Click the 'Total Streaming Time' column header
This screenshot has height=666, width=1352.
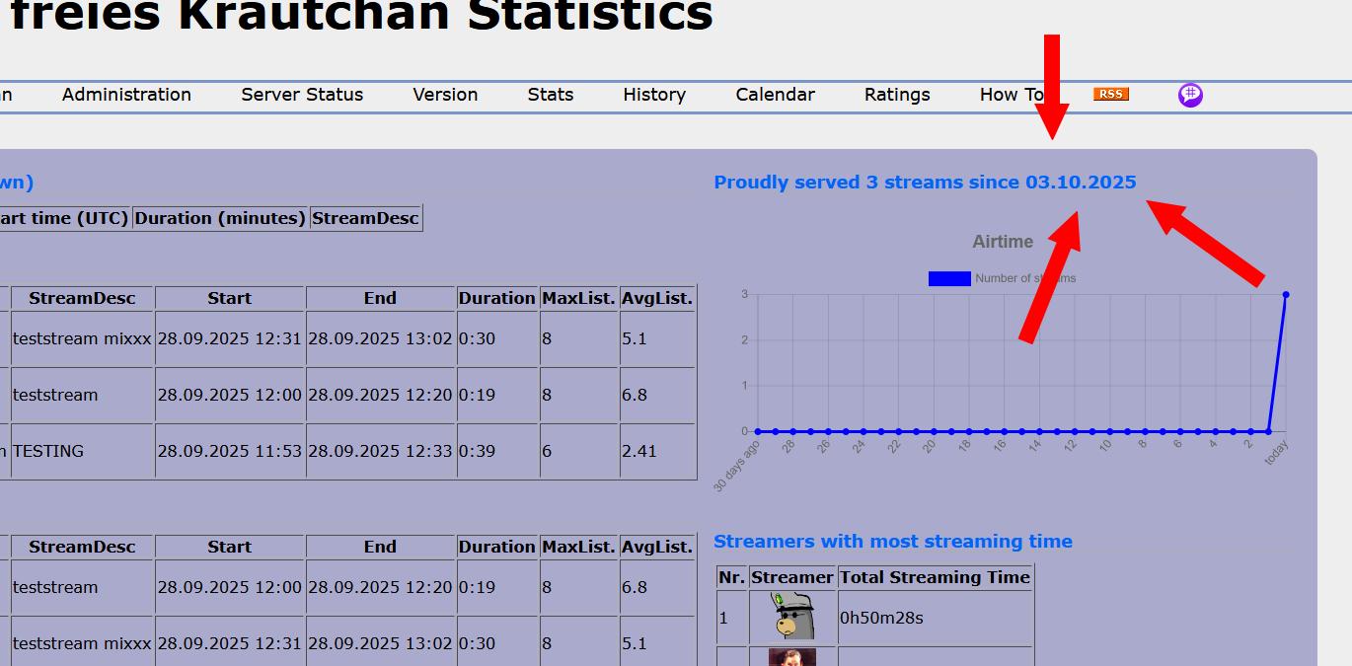pyautogui.click(x=934, y=577)
